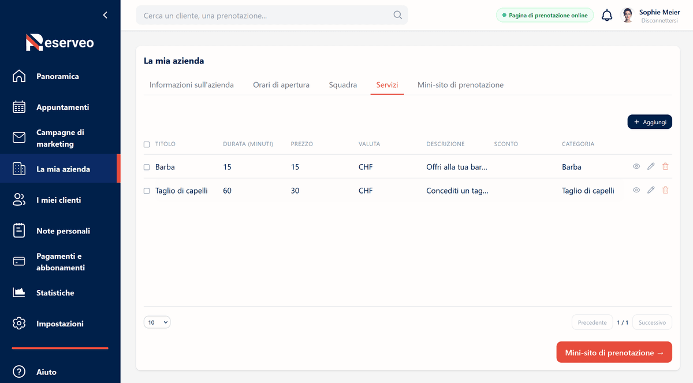Click the Note personali notepad icon
Screen dimensions: 693x383
[x=19, y=231]
